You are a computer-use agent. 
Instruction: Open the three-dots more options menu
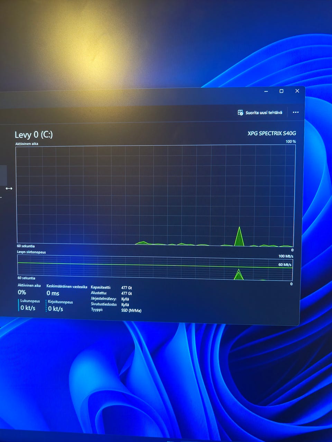coord(296,112)
